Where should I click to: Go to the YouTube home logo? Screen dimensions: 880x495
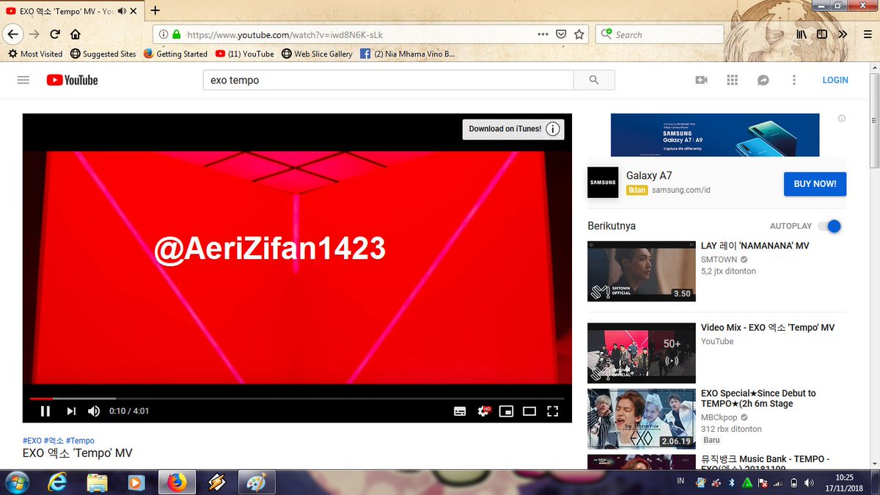click(72, 80)
